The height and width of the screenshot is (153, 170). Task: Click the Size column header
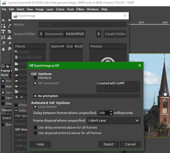click(x=70, y=46)
